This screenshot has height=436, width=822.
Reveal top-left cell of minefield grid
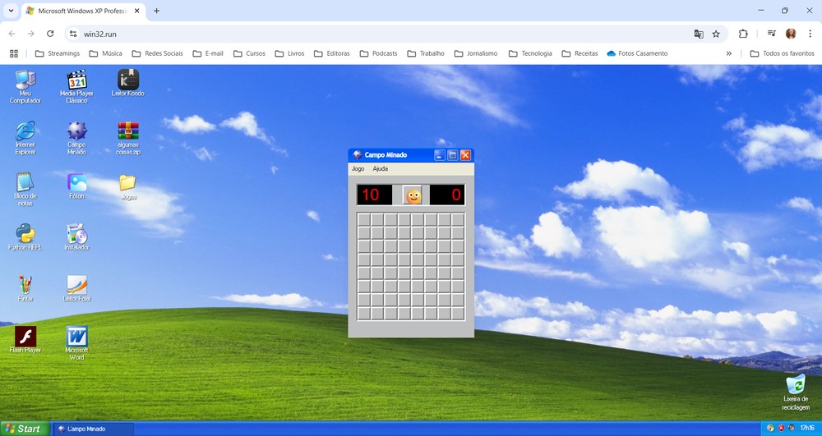[364, 219]
